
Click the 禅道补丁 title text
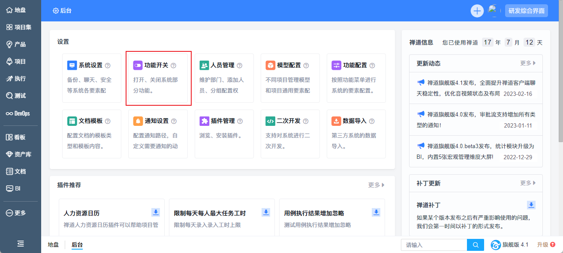point(428,205)
